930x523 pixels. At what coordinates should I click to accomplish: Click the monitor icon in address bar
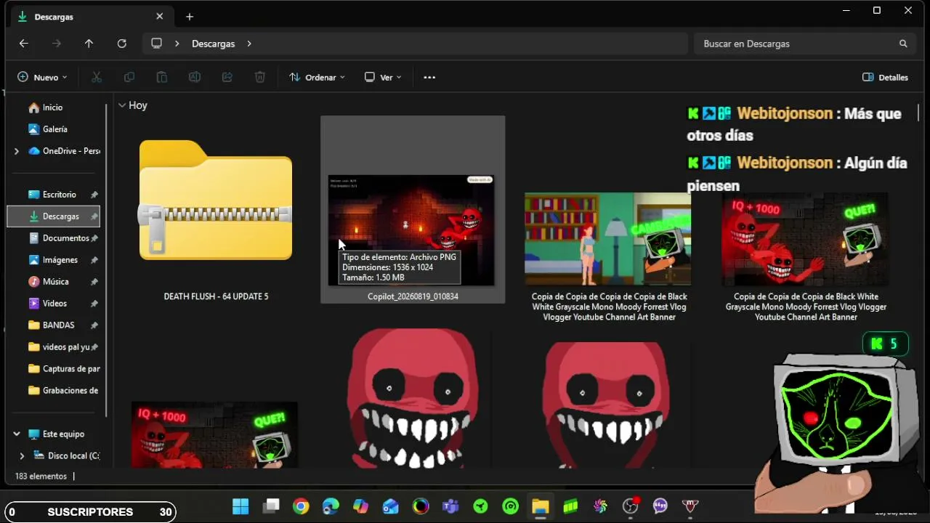point(156,44)
